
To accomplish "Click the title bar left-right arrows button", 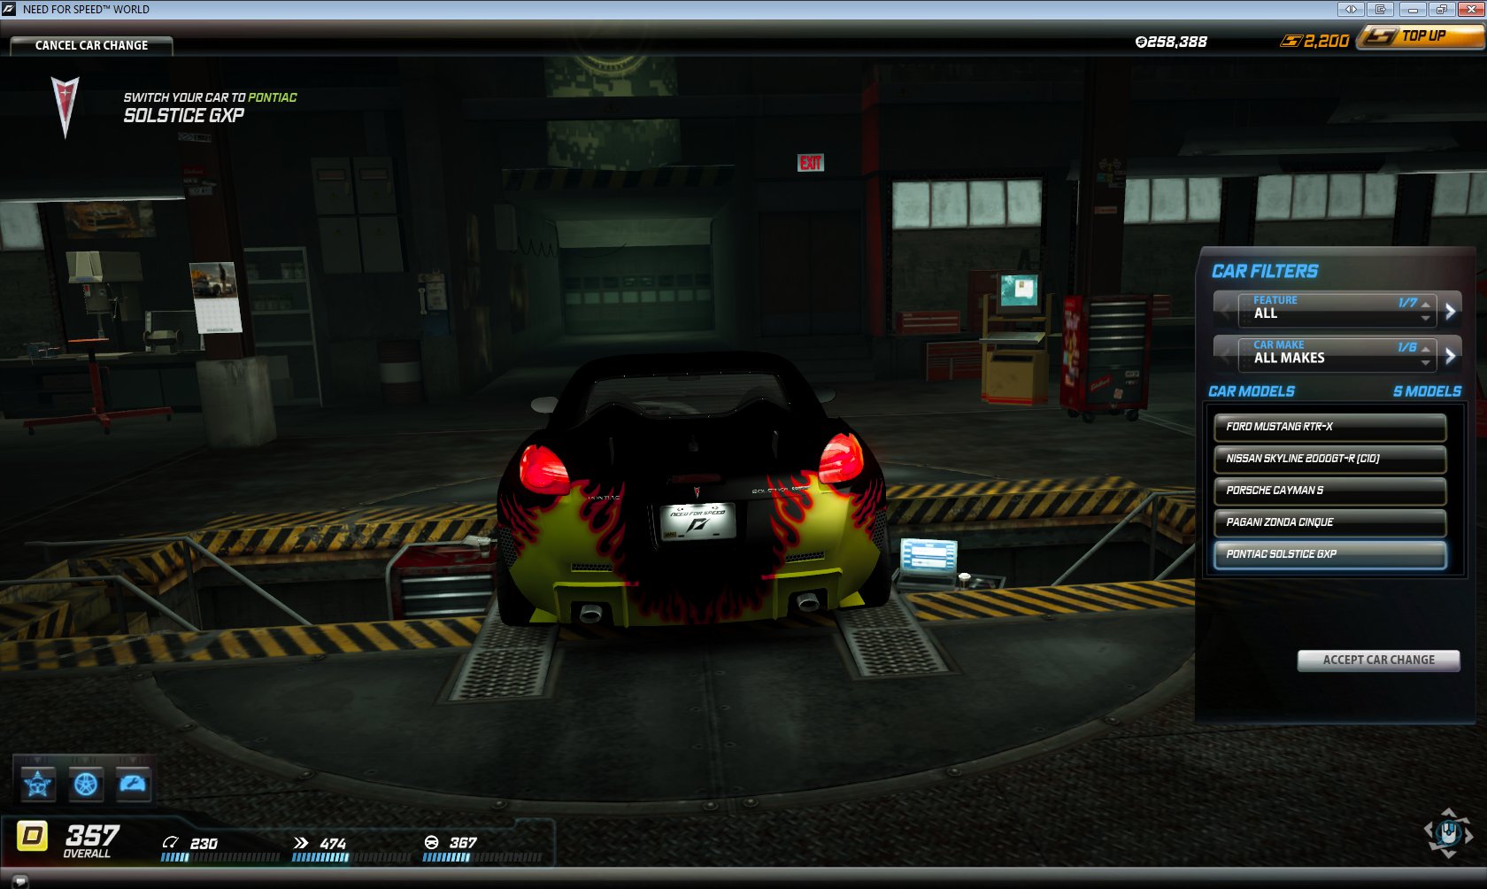I will pyautogui.click(x=1351, y=9).
